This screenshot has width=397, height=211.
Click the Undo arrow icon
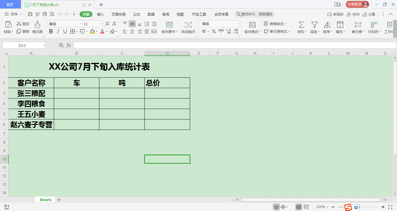point(59,14)
